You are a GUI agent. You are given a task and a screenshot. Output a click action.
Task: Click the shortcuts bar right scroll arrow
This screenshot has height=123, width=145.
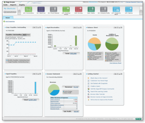pyautogui.click(x=141, y=11)
